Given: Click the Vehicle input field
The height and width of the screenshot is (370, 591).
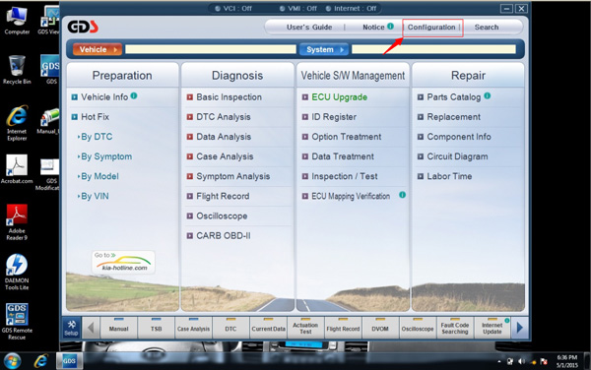Looking at the screenshot, I should [211, 49].
